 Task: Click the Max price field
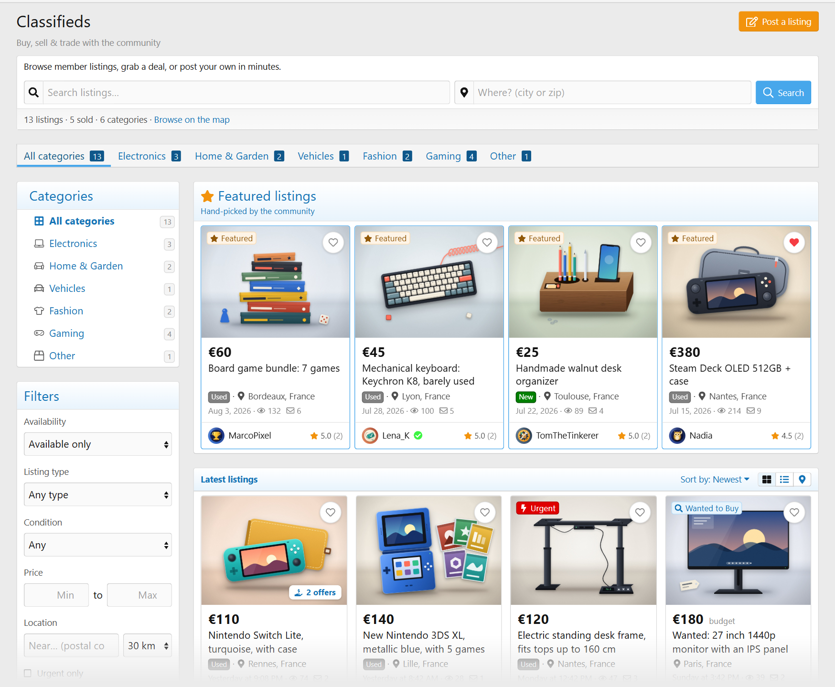pos(139,595)
